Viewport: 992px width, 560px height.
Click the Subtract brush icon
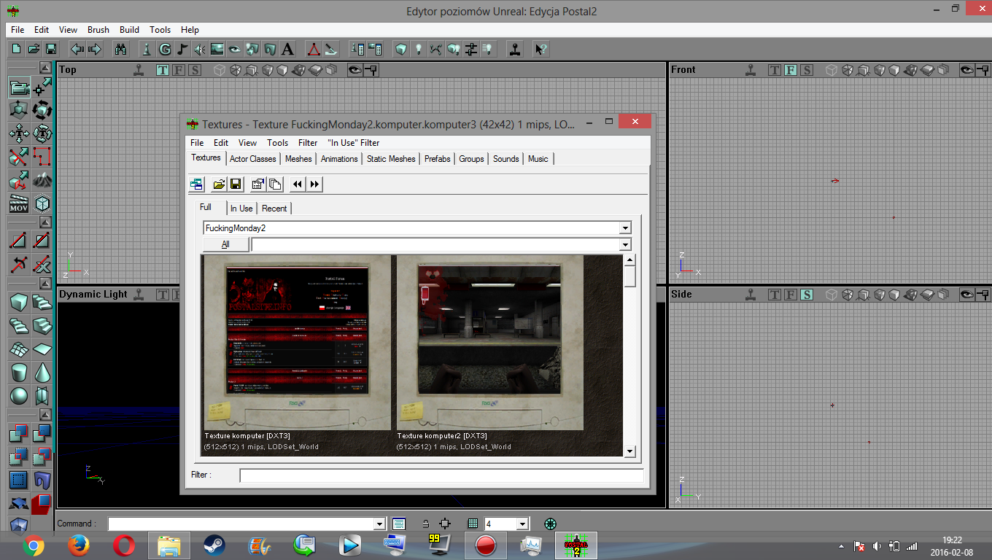pyautogui.click(x=42, y=435)
